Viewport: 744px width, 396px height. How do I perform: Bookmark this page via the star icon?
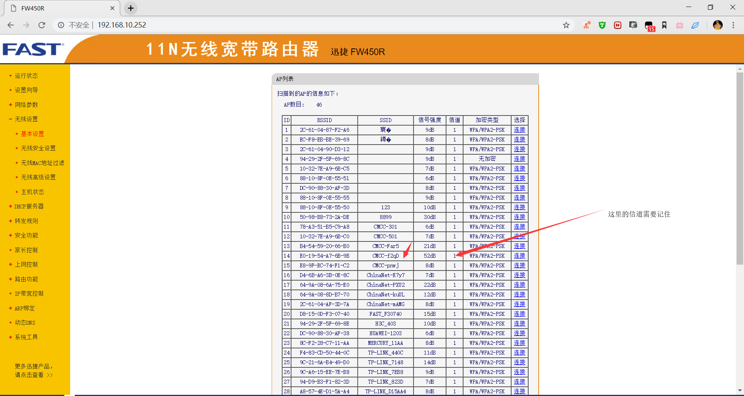tap(567, 25)
